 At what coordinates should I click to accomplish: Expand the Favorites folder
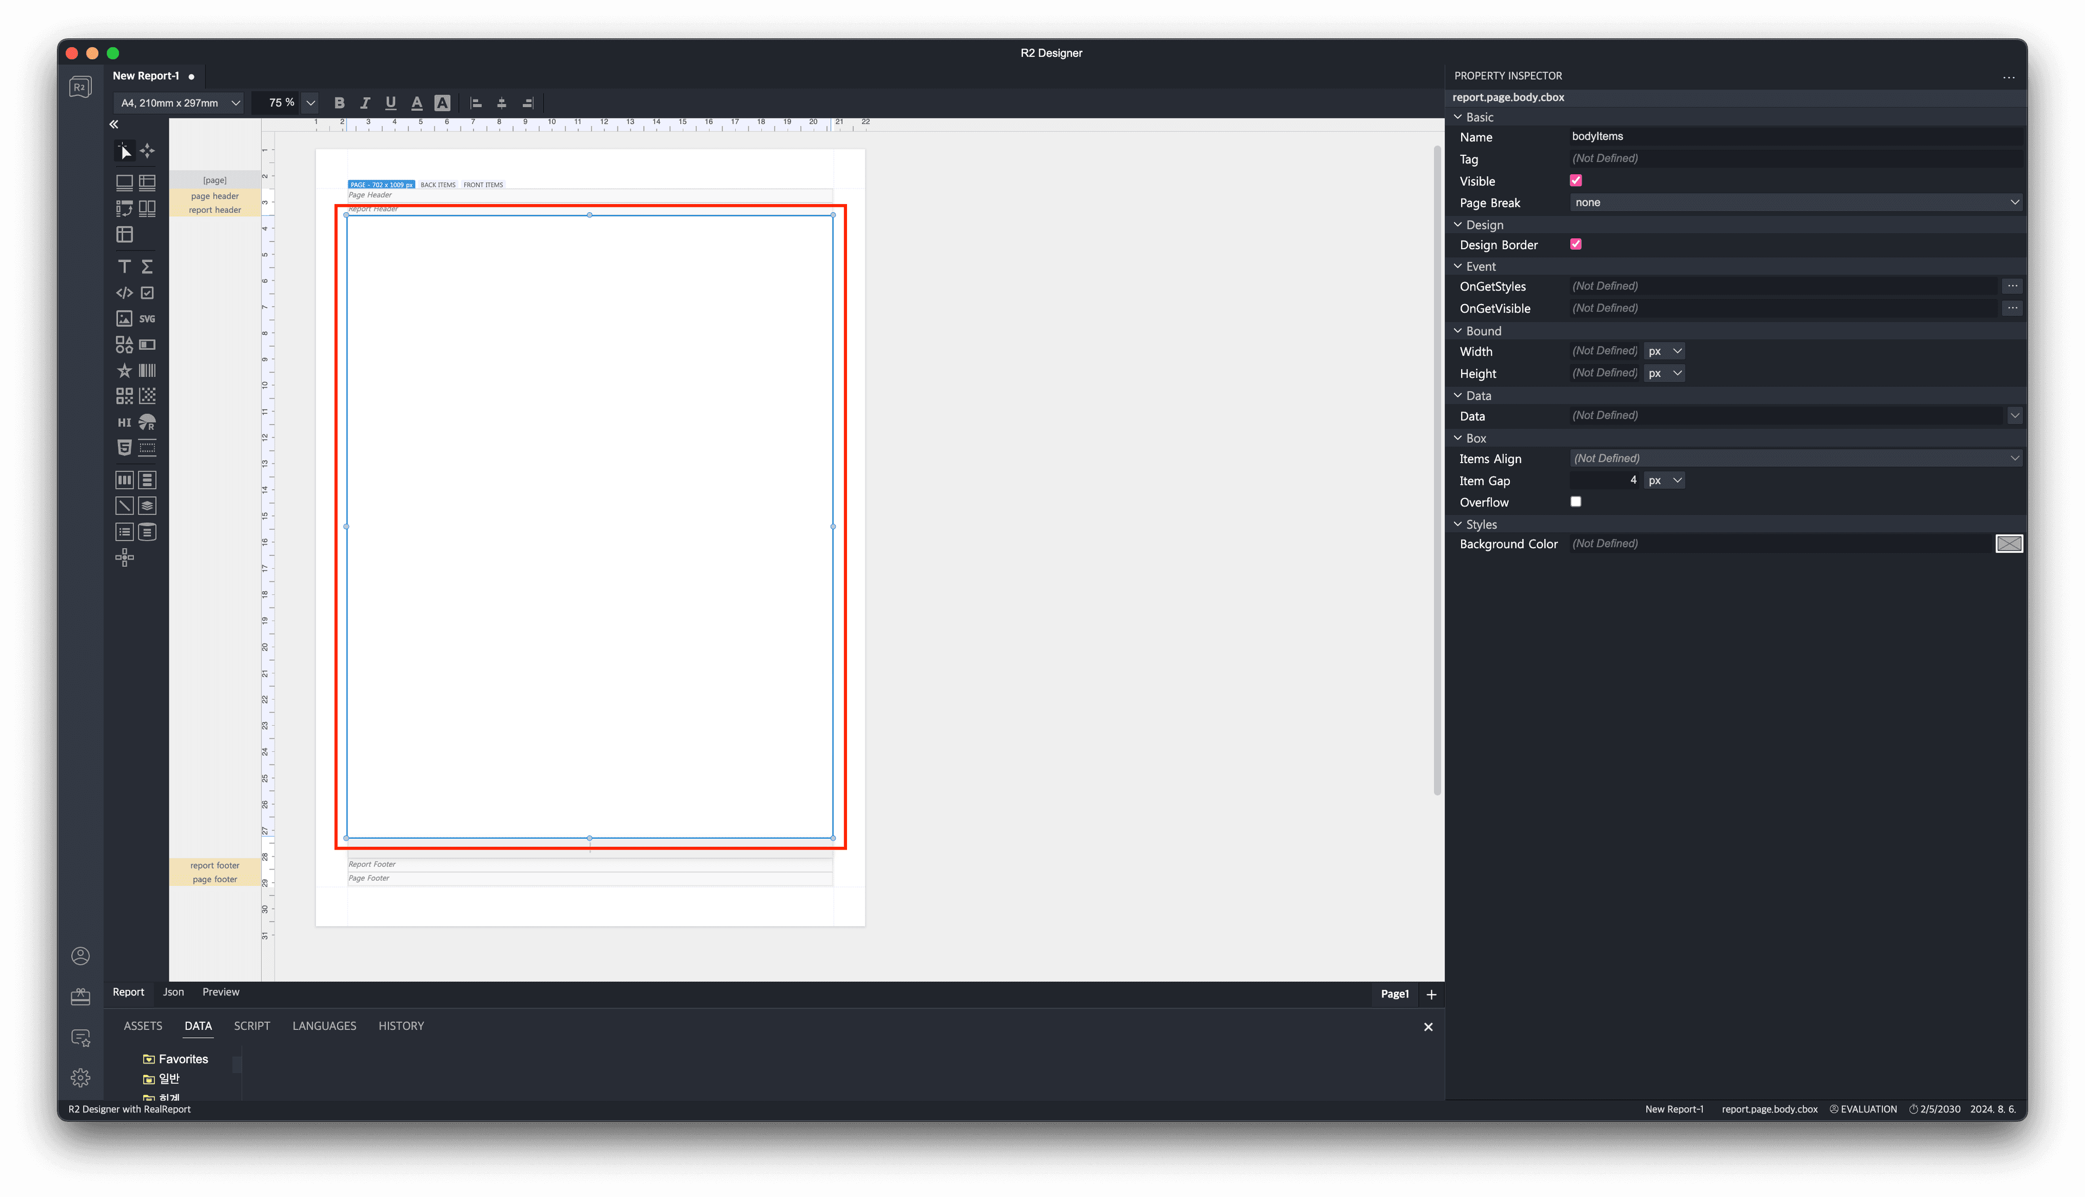pos(175,1059)
